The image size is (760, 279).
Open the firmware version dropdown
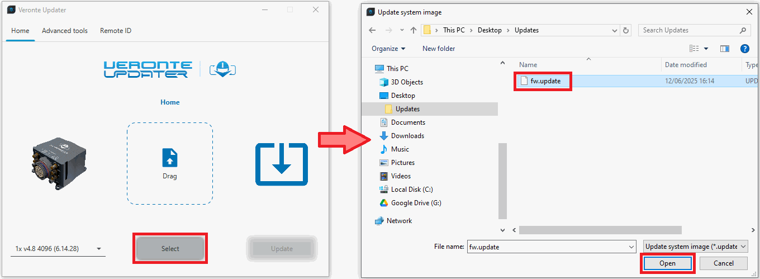pos(58,249)
